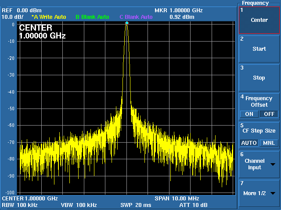The image size is (281, 210).
Task: Set CF Step Size to AUTO
Action: click(x=249, y=143)
